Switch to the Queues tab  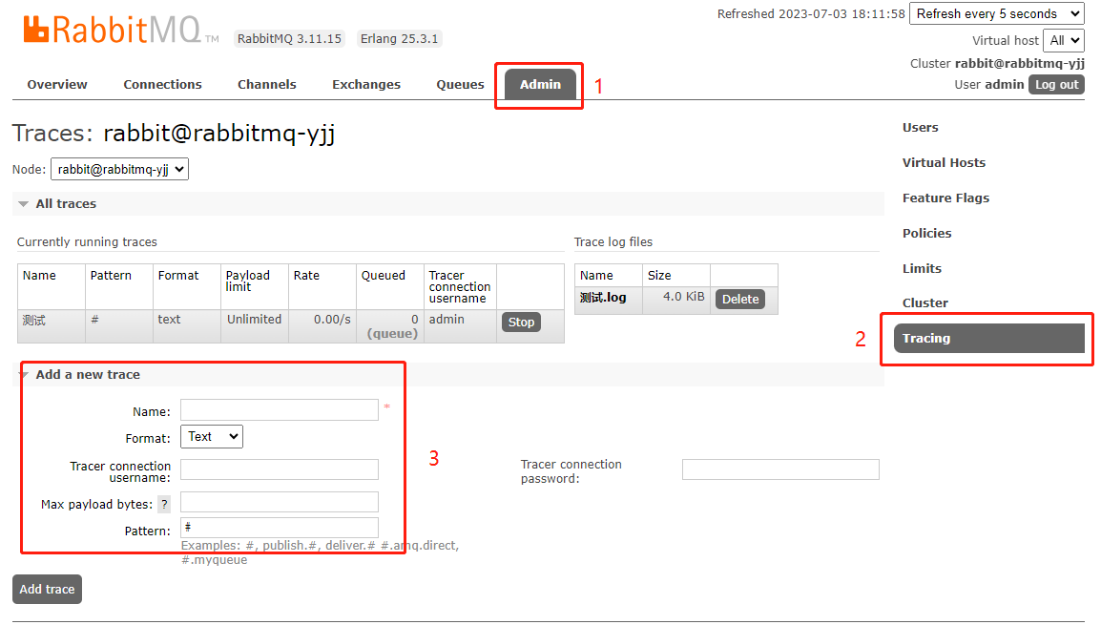click(x=460, y=85)
